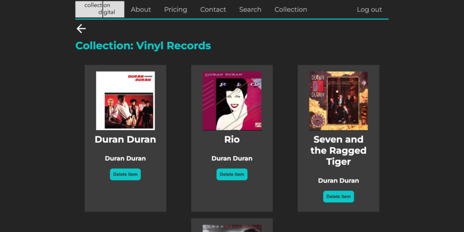This screenshot has width=464, height=232.
Task: Delete the Rio album item
Action: (232, 174)
